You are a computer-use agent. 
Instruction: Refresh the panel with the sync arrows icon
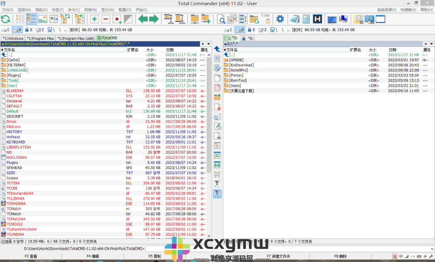(x=6, y=19)
